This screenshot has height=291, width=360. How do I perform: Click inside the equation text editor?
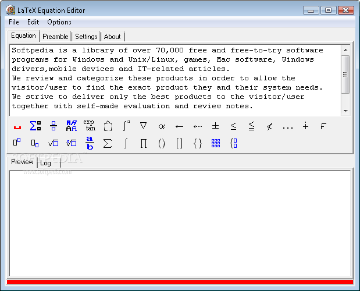pyautogui.click(x=175, y=80)
